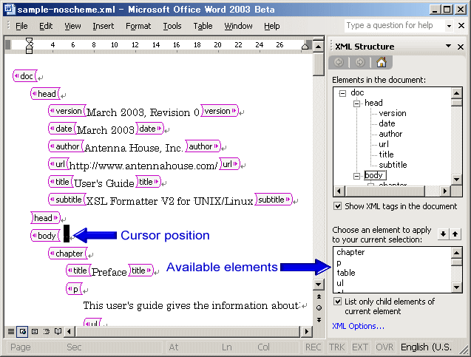This screenshot has width=471, height=357.
Task: Close the help question box X
Action: pyautogui.click(x=461, y=26)
